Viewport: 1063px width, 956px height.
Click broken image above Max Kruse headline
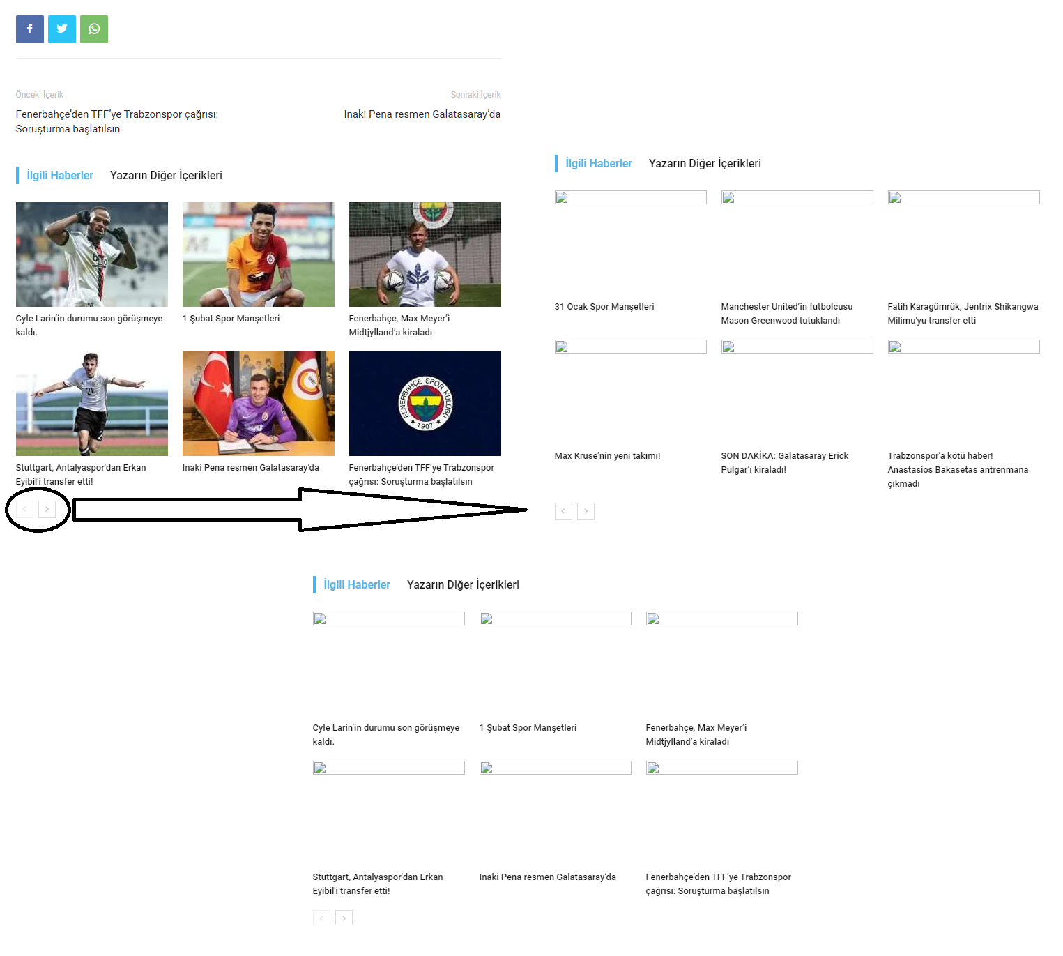pos(631,347)
